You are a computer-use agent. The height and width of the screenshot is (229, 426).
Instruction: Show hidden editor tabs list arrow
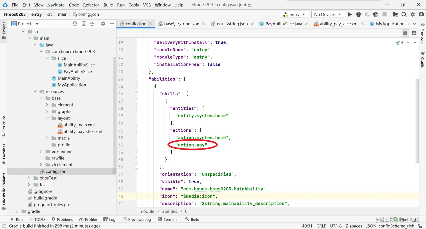(x=414, y=24)
